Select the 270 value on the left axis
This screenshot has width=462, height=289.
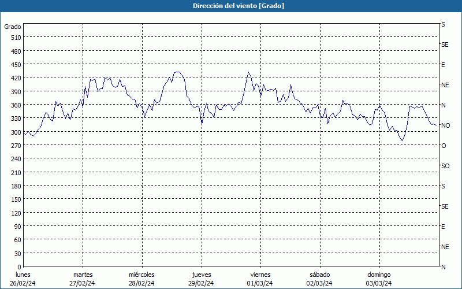[16, 146]
